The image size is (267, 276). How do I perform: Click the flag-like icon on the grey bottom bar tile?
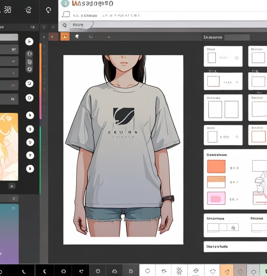tap(131, 271)
